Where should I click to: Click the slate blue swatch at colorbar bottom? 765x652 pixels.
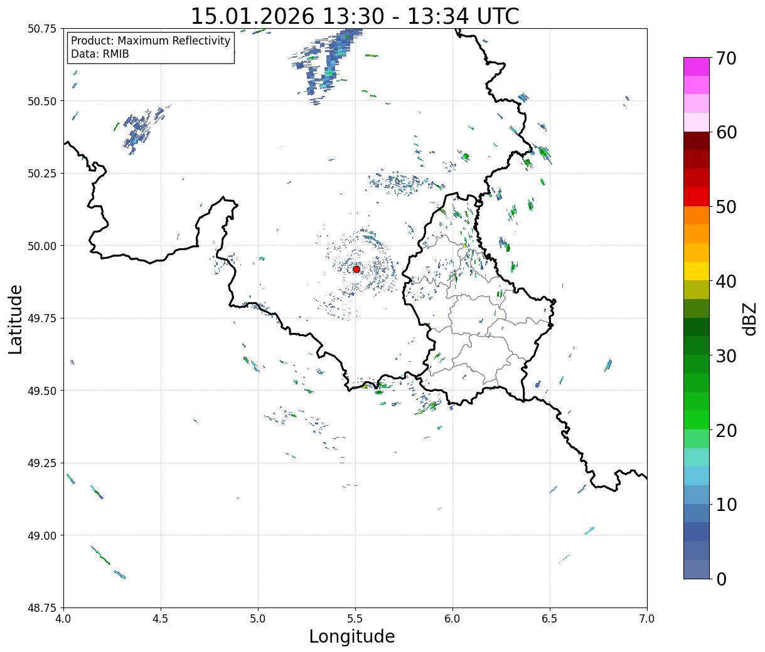(697, 569)
